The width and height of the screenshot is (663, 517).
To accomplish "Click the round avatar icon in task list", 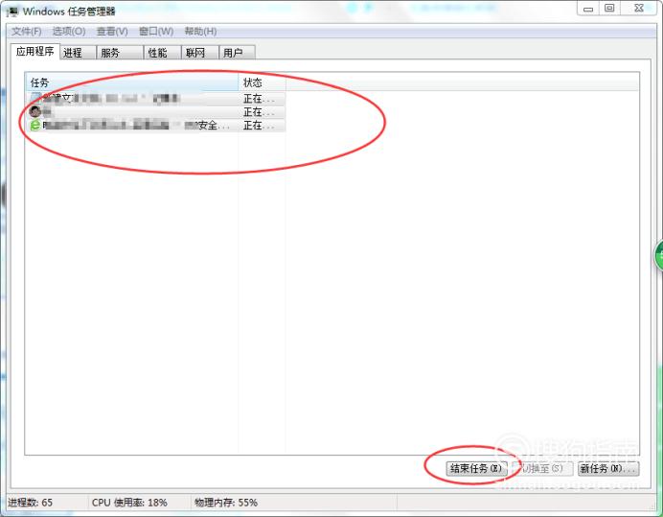I will (x=35, y=112).
